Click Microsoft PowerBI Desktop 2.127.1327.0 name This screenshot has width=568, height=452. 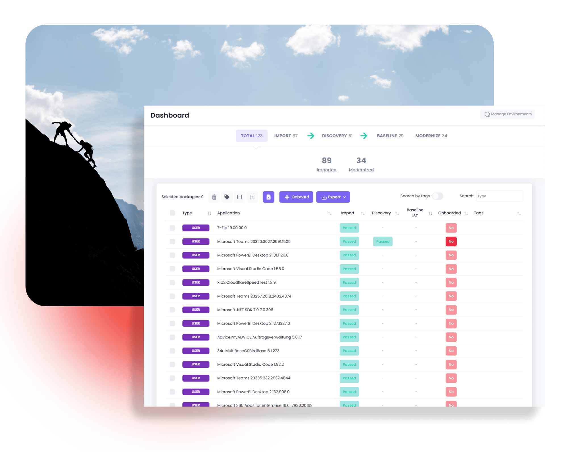(253, 323)
